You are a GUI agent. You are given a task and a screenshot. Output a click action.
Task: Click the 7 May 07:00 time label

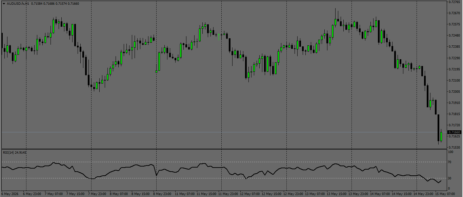click(54, 194)
